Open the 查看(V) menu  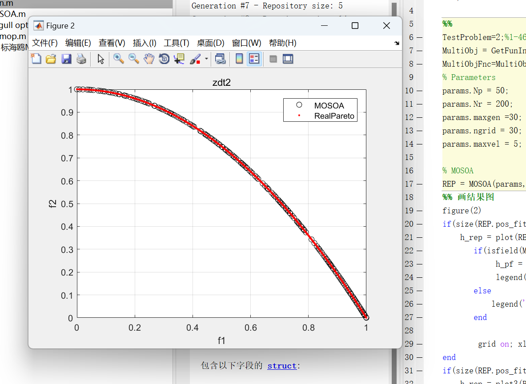(112, 43)
